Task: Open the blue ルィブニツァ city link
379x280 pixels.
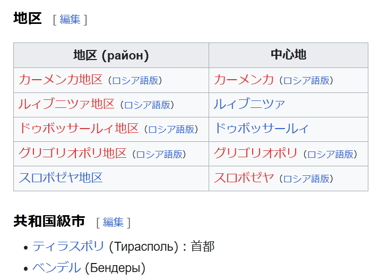Action: point(249,104)
